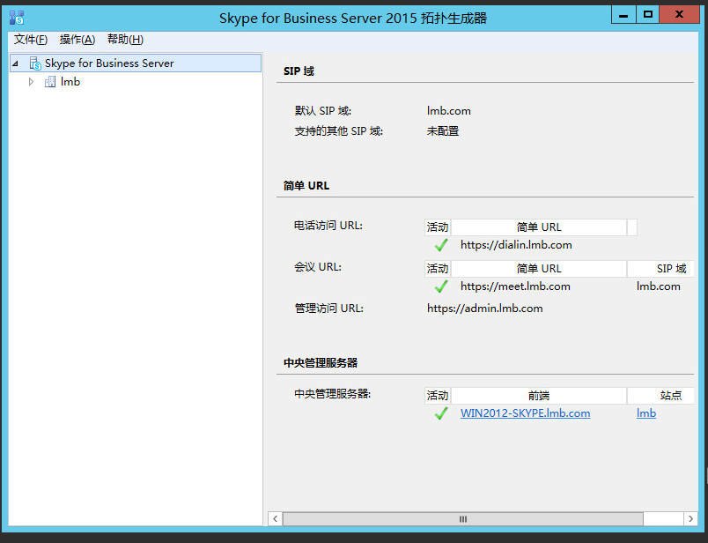Click the horizontal scrollbar thumb
This screenshot has height=543, width=708.
click(463, 519)
